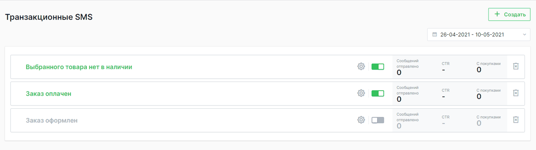This screenshot has width=536, height=150.
Task: Open settings for Выбранного товара нет в наличии
Action: (361, 67)
